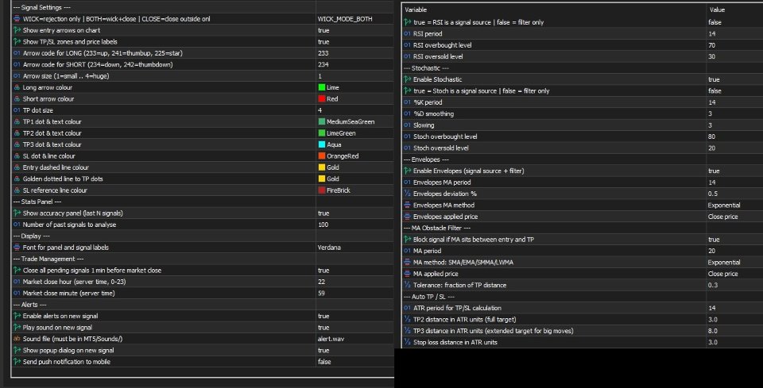Click the enum icon beside 'MA applied price'
Viewport: 763px width, 388px height.
[x=408, y=274]
